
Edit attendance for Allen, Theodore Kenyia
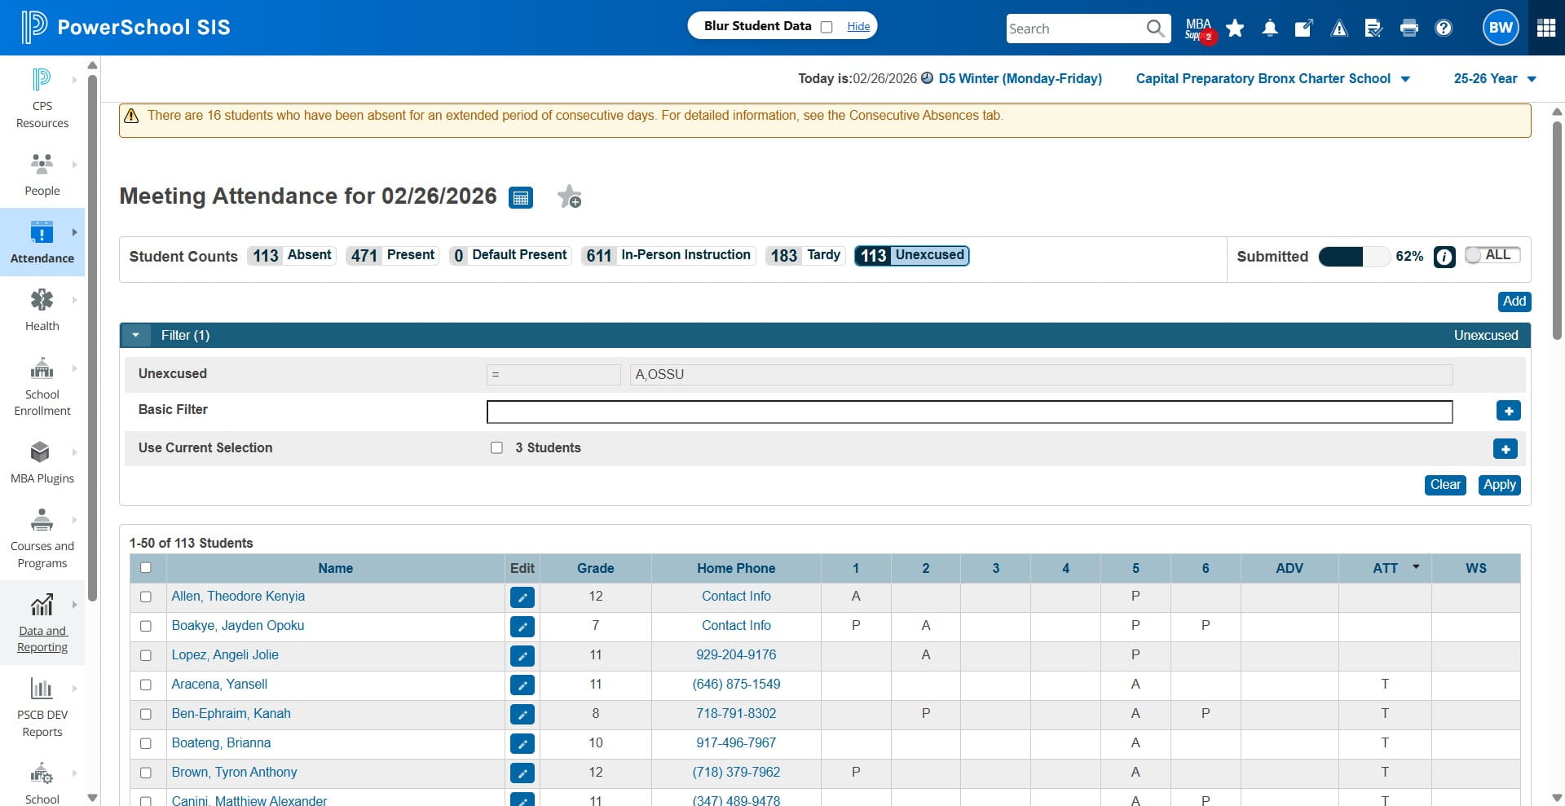(522, 597)
